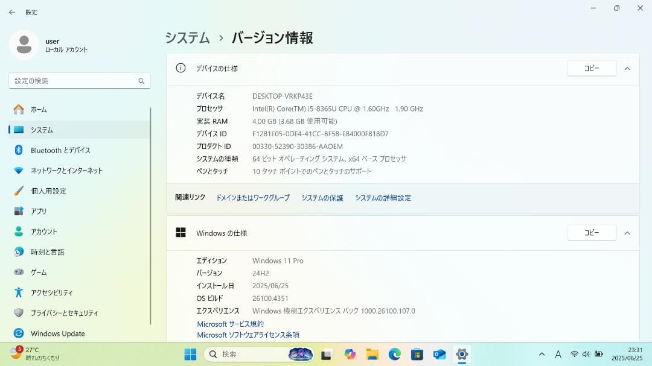Viewport: 652px width, 366px height.
Task: Click the Wi-Fi icon in the system tray
Action: [x=575, y=354]
